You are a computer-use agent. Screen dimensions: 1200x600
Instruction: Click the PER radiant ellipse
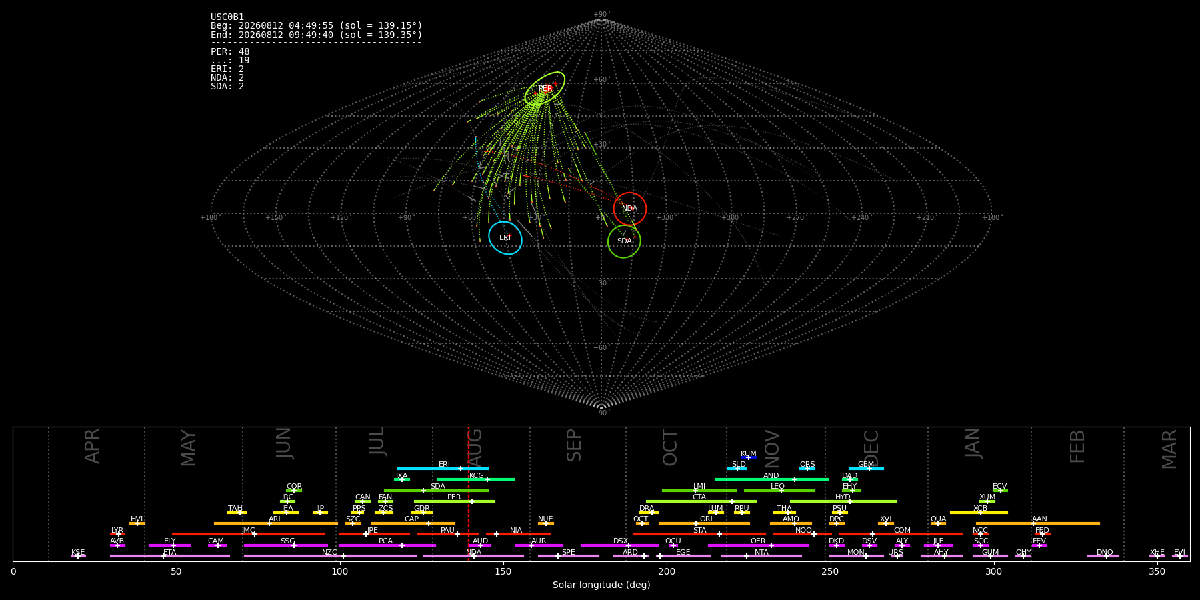coord(545,89)
